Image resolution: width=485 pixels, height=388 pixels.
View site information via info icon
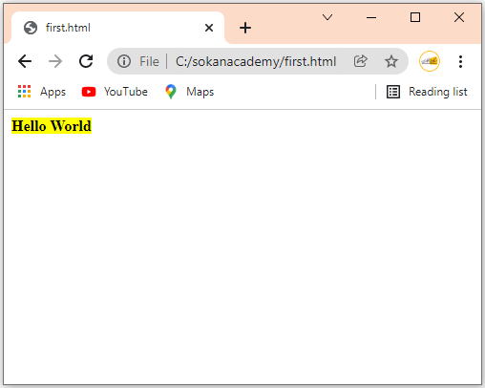coord(124,61)
